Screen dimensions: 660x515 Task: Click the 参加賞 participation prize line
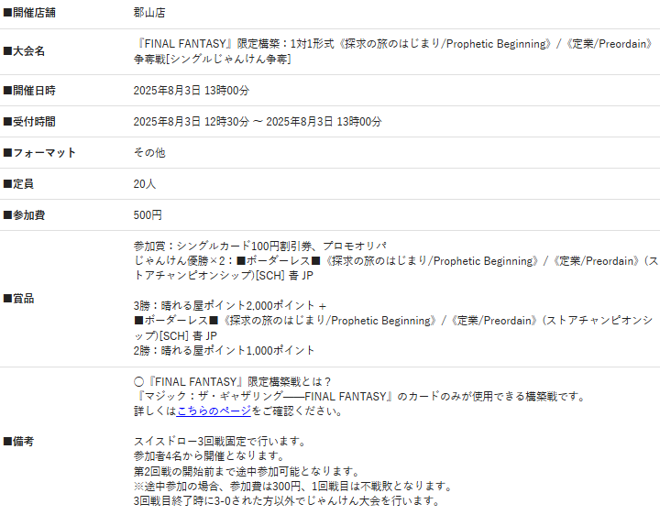259,246
